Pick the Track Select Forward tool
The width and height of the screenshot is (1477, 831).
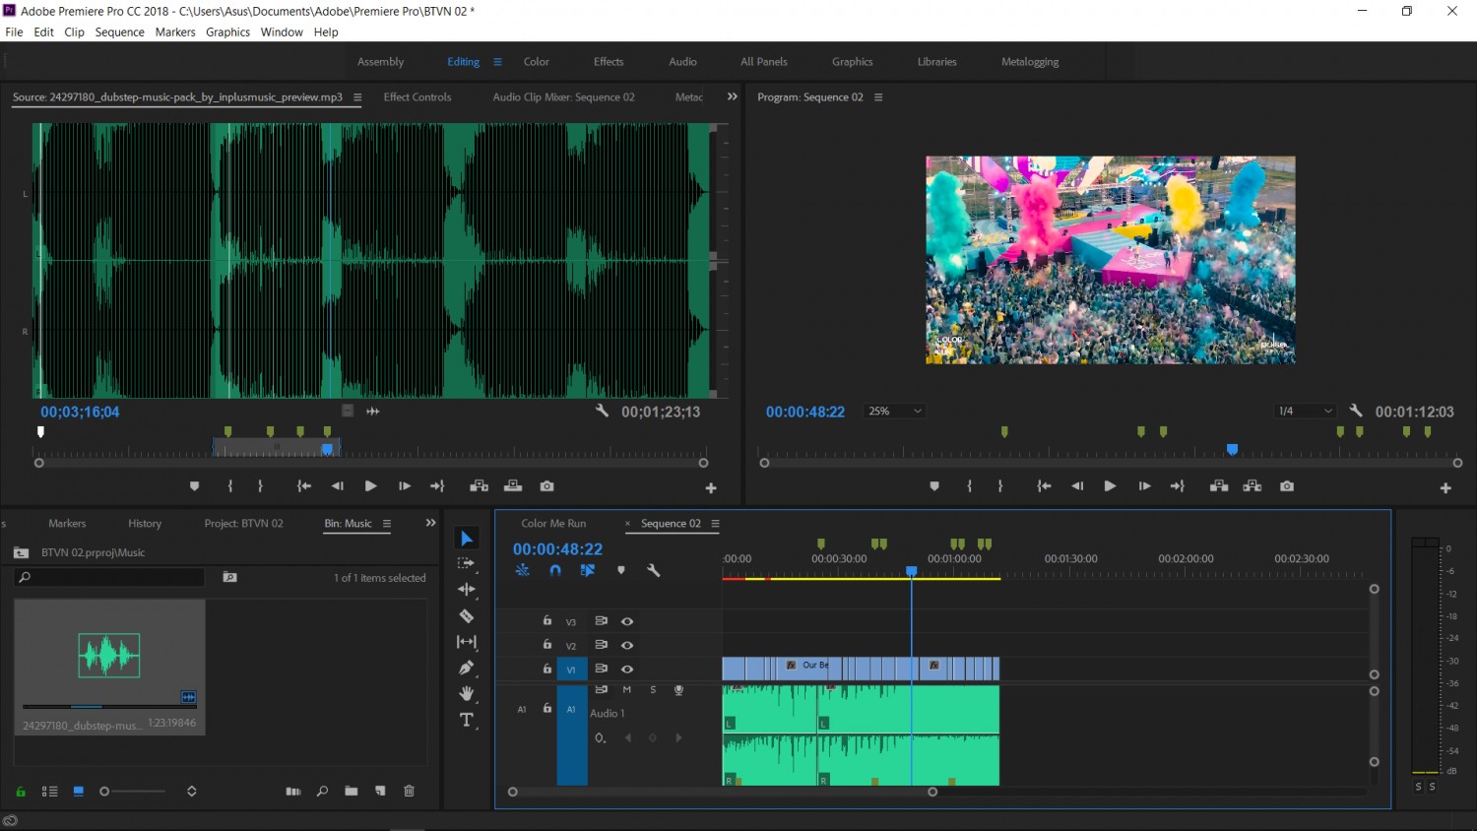click(467, 563)
